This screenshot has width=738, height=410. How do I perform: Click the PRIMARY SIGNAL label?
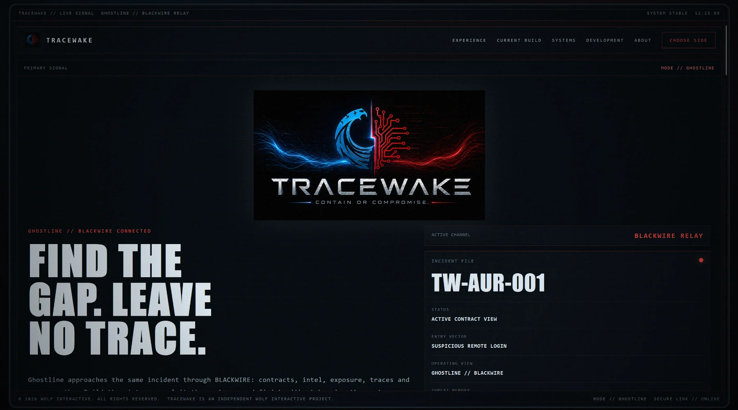[x=46, y=68]
